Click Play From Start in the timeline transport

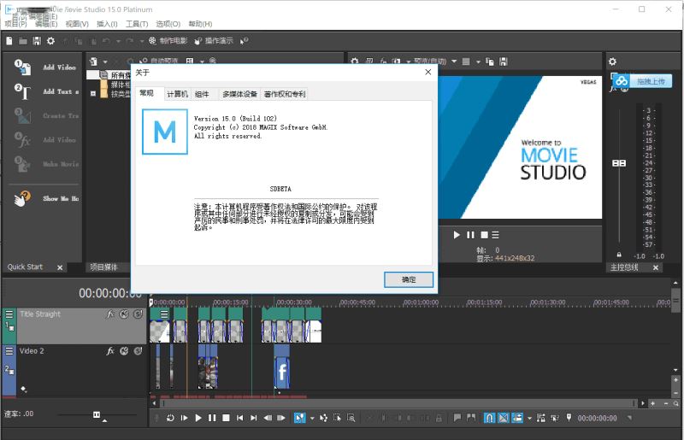(184, 418)
